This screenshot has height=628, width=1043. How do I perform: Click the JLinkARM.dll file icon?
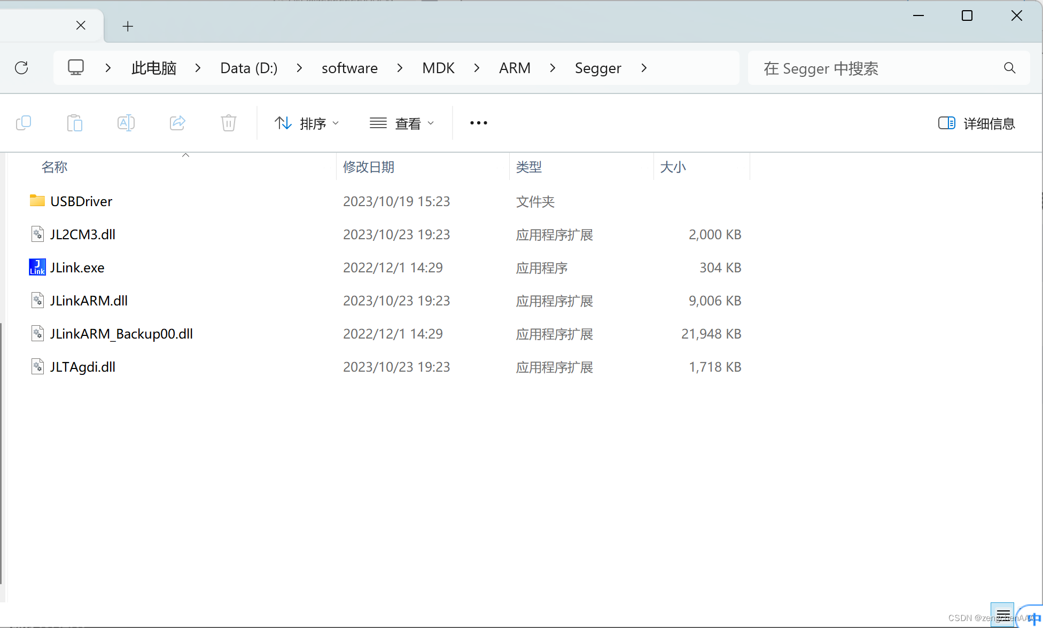[x=37, y=300]
